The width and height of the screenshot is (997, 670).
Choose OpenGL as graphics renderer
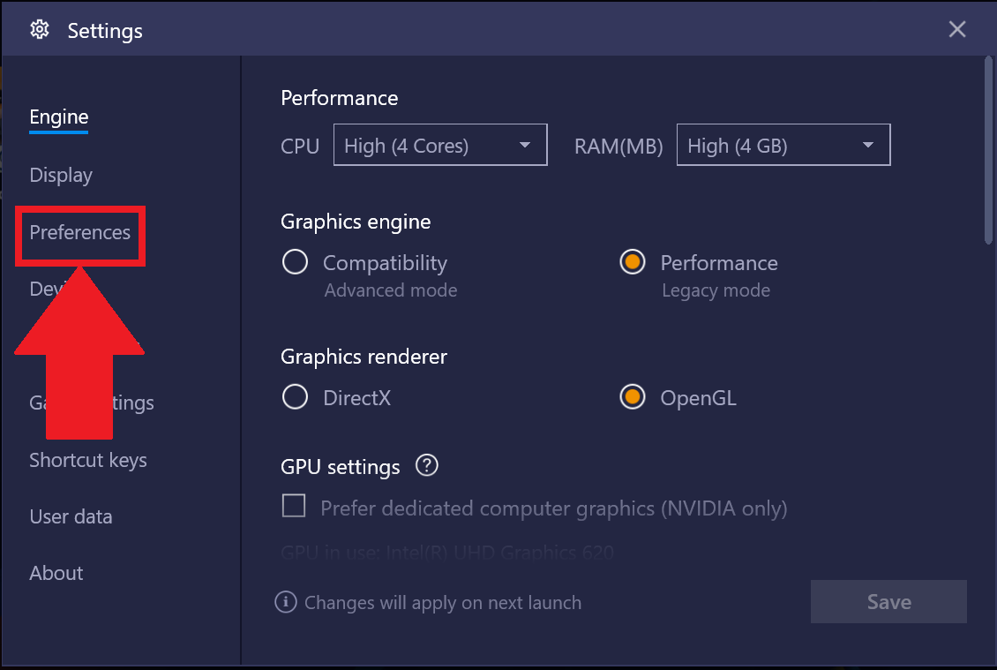(633, 397)
